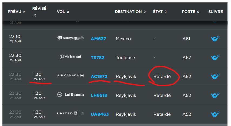This screenshot has width=231, height=126.
Task: Follow Lufthansa flight LH6518
Action: (215, 96)
